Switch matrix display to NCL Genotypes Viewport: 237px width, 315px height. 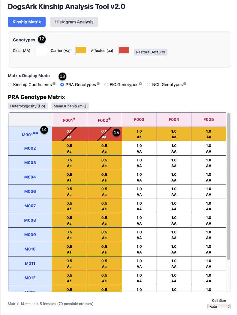coord(148,85)
